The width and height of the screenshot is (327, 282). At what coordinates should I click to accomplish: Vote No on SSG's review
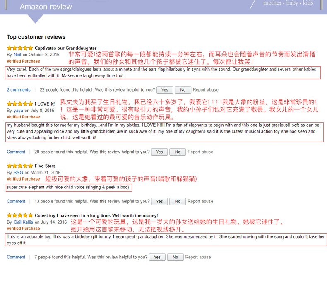178,202
